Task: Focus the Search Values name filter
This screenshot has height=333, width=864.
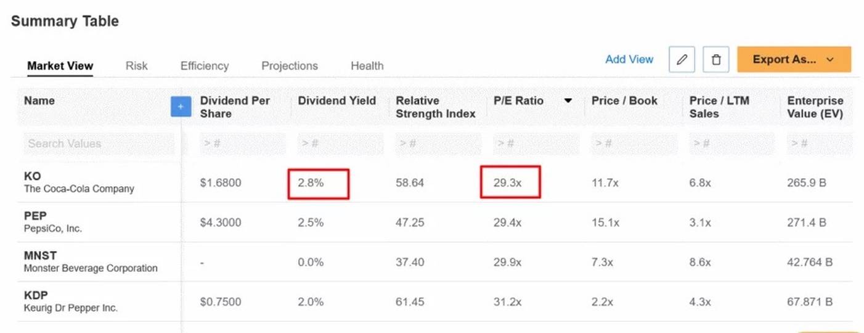Action: click(x=99, y=144)
